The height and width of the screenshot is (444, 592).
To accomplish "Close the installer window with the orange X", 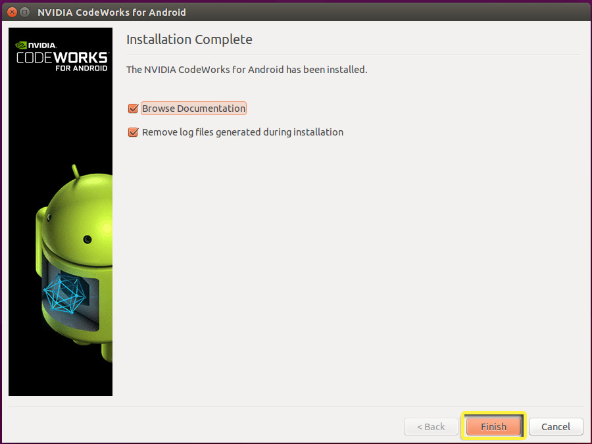I will tap(11, 12).
